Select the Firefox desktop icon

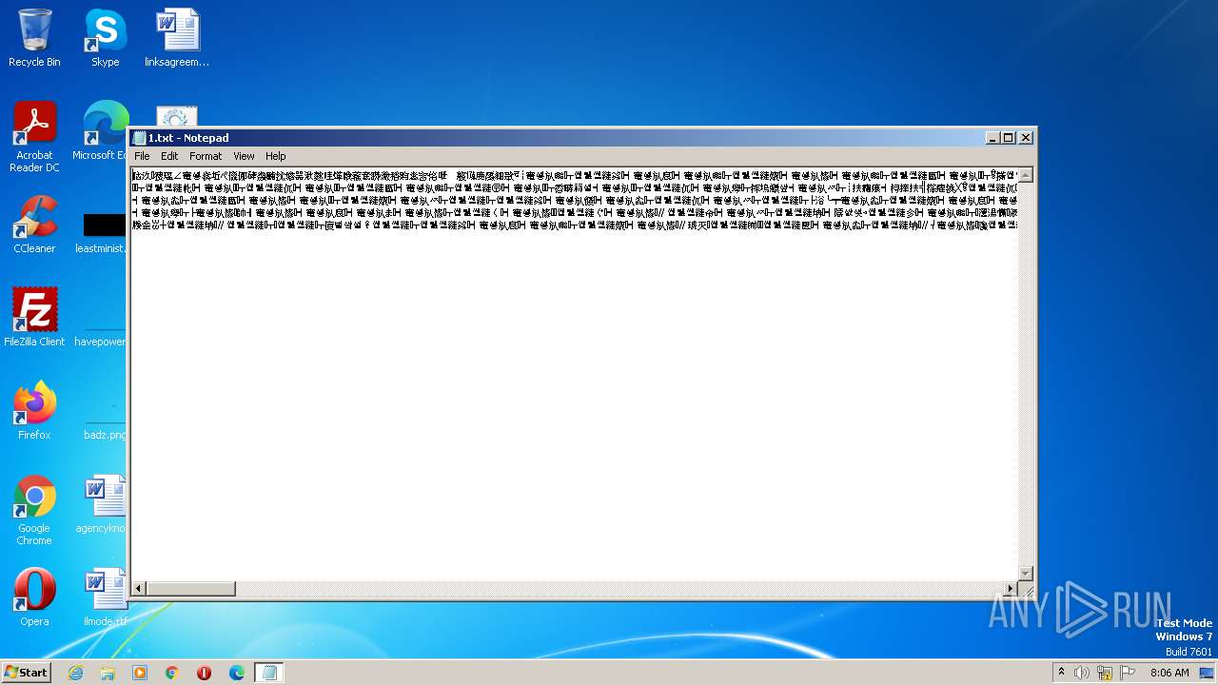coord(34,410)
